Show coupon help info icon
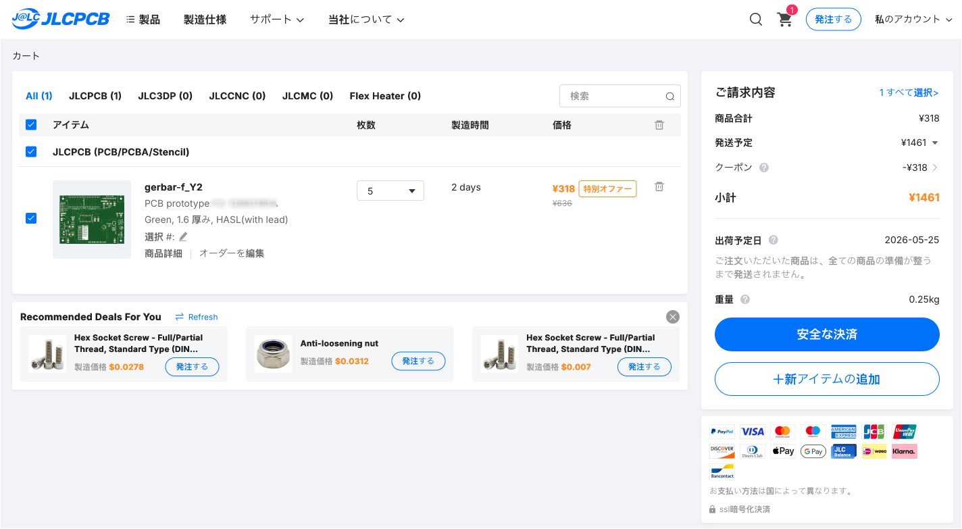 tap(764, 168)
